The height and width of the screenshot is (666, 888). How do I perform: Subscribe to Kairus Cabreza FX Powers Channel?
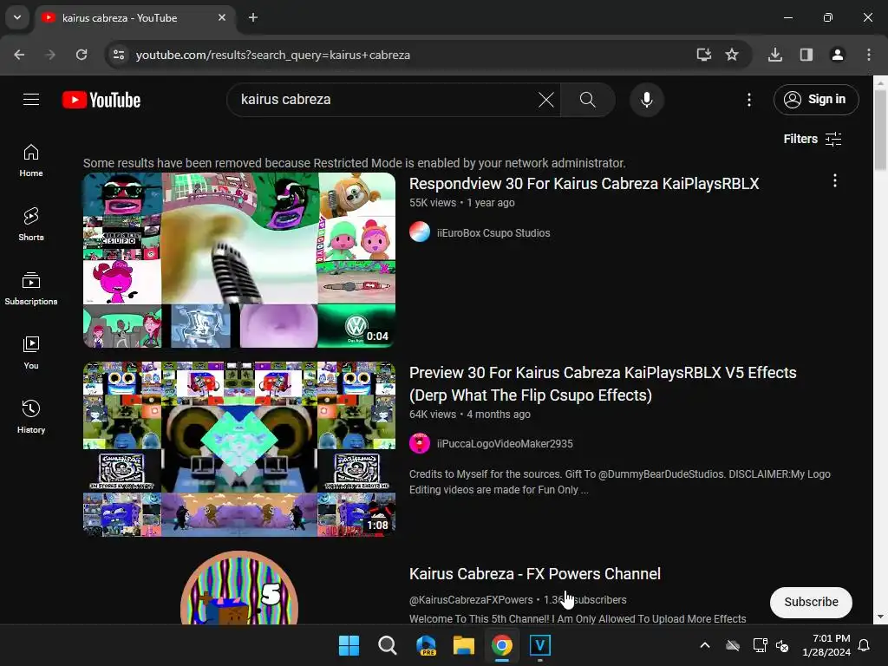click(x=811, y=602)
